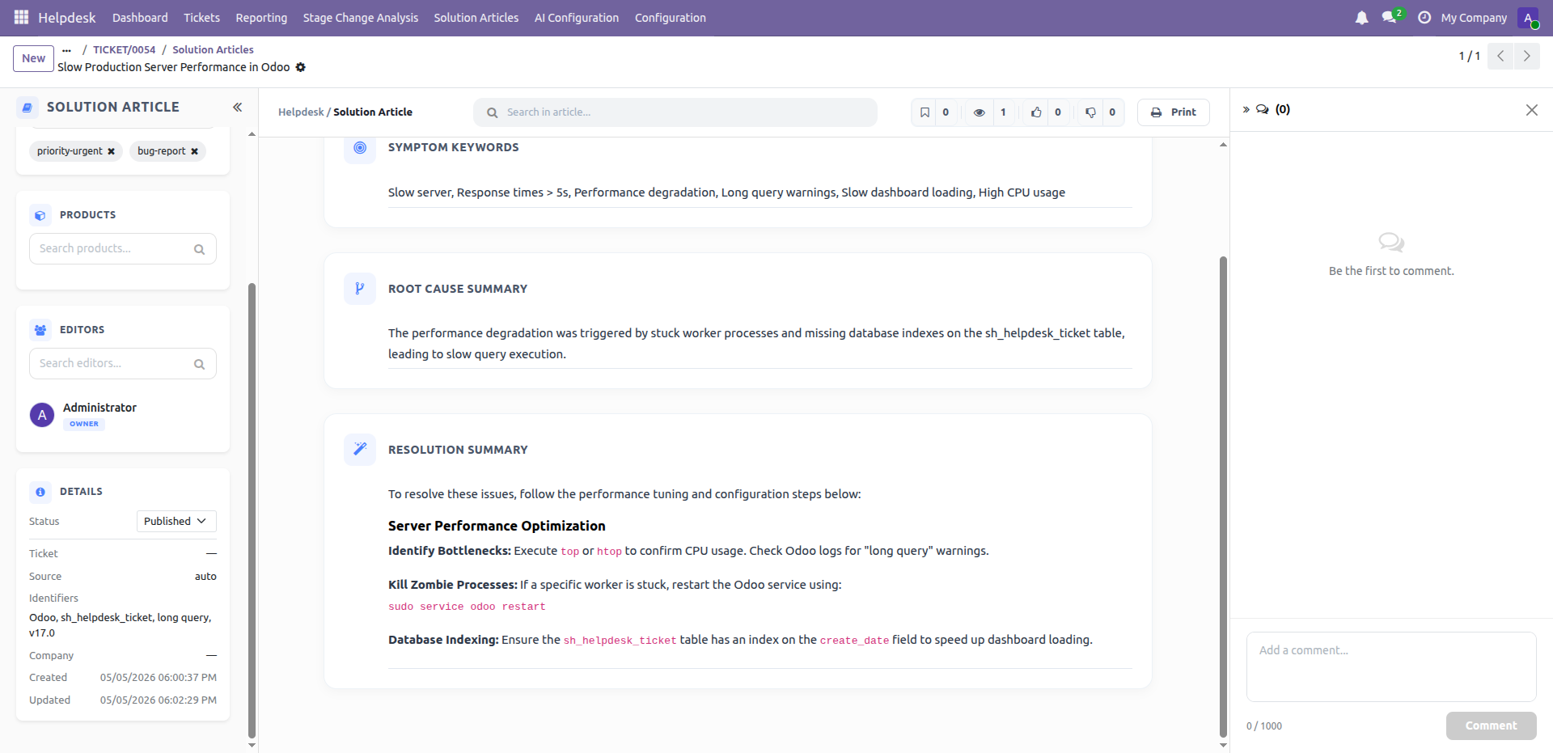The width and height of the screenshot is (1553, 753).
Task: Click the thumbs down dislike icon
Action: click(x=1090, y=112)
